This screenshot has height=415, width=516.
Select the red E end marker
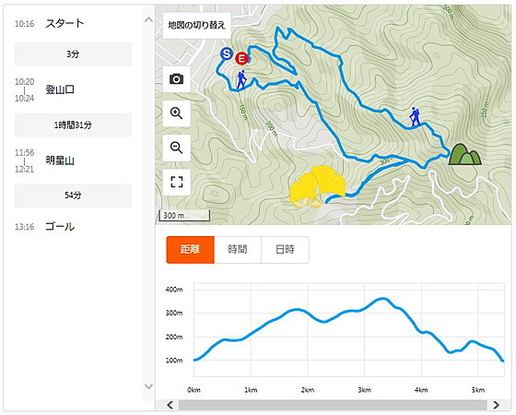pos(241,59)
